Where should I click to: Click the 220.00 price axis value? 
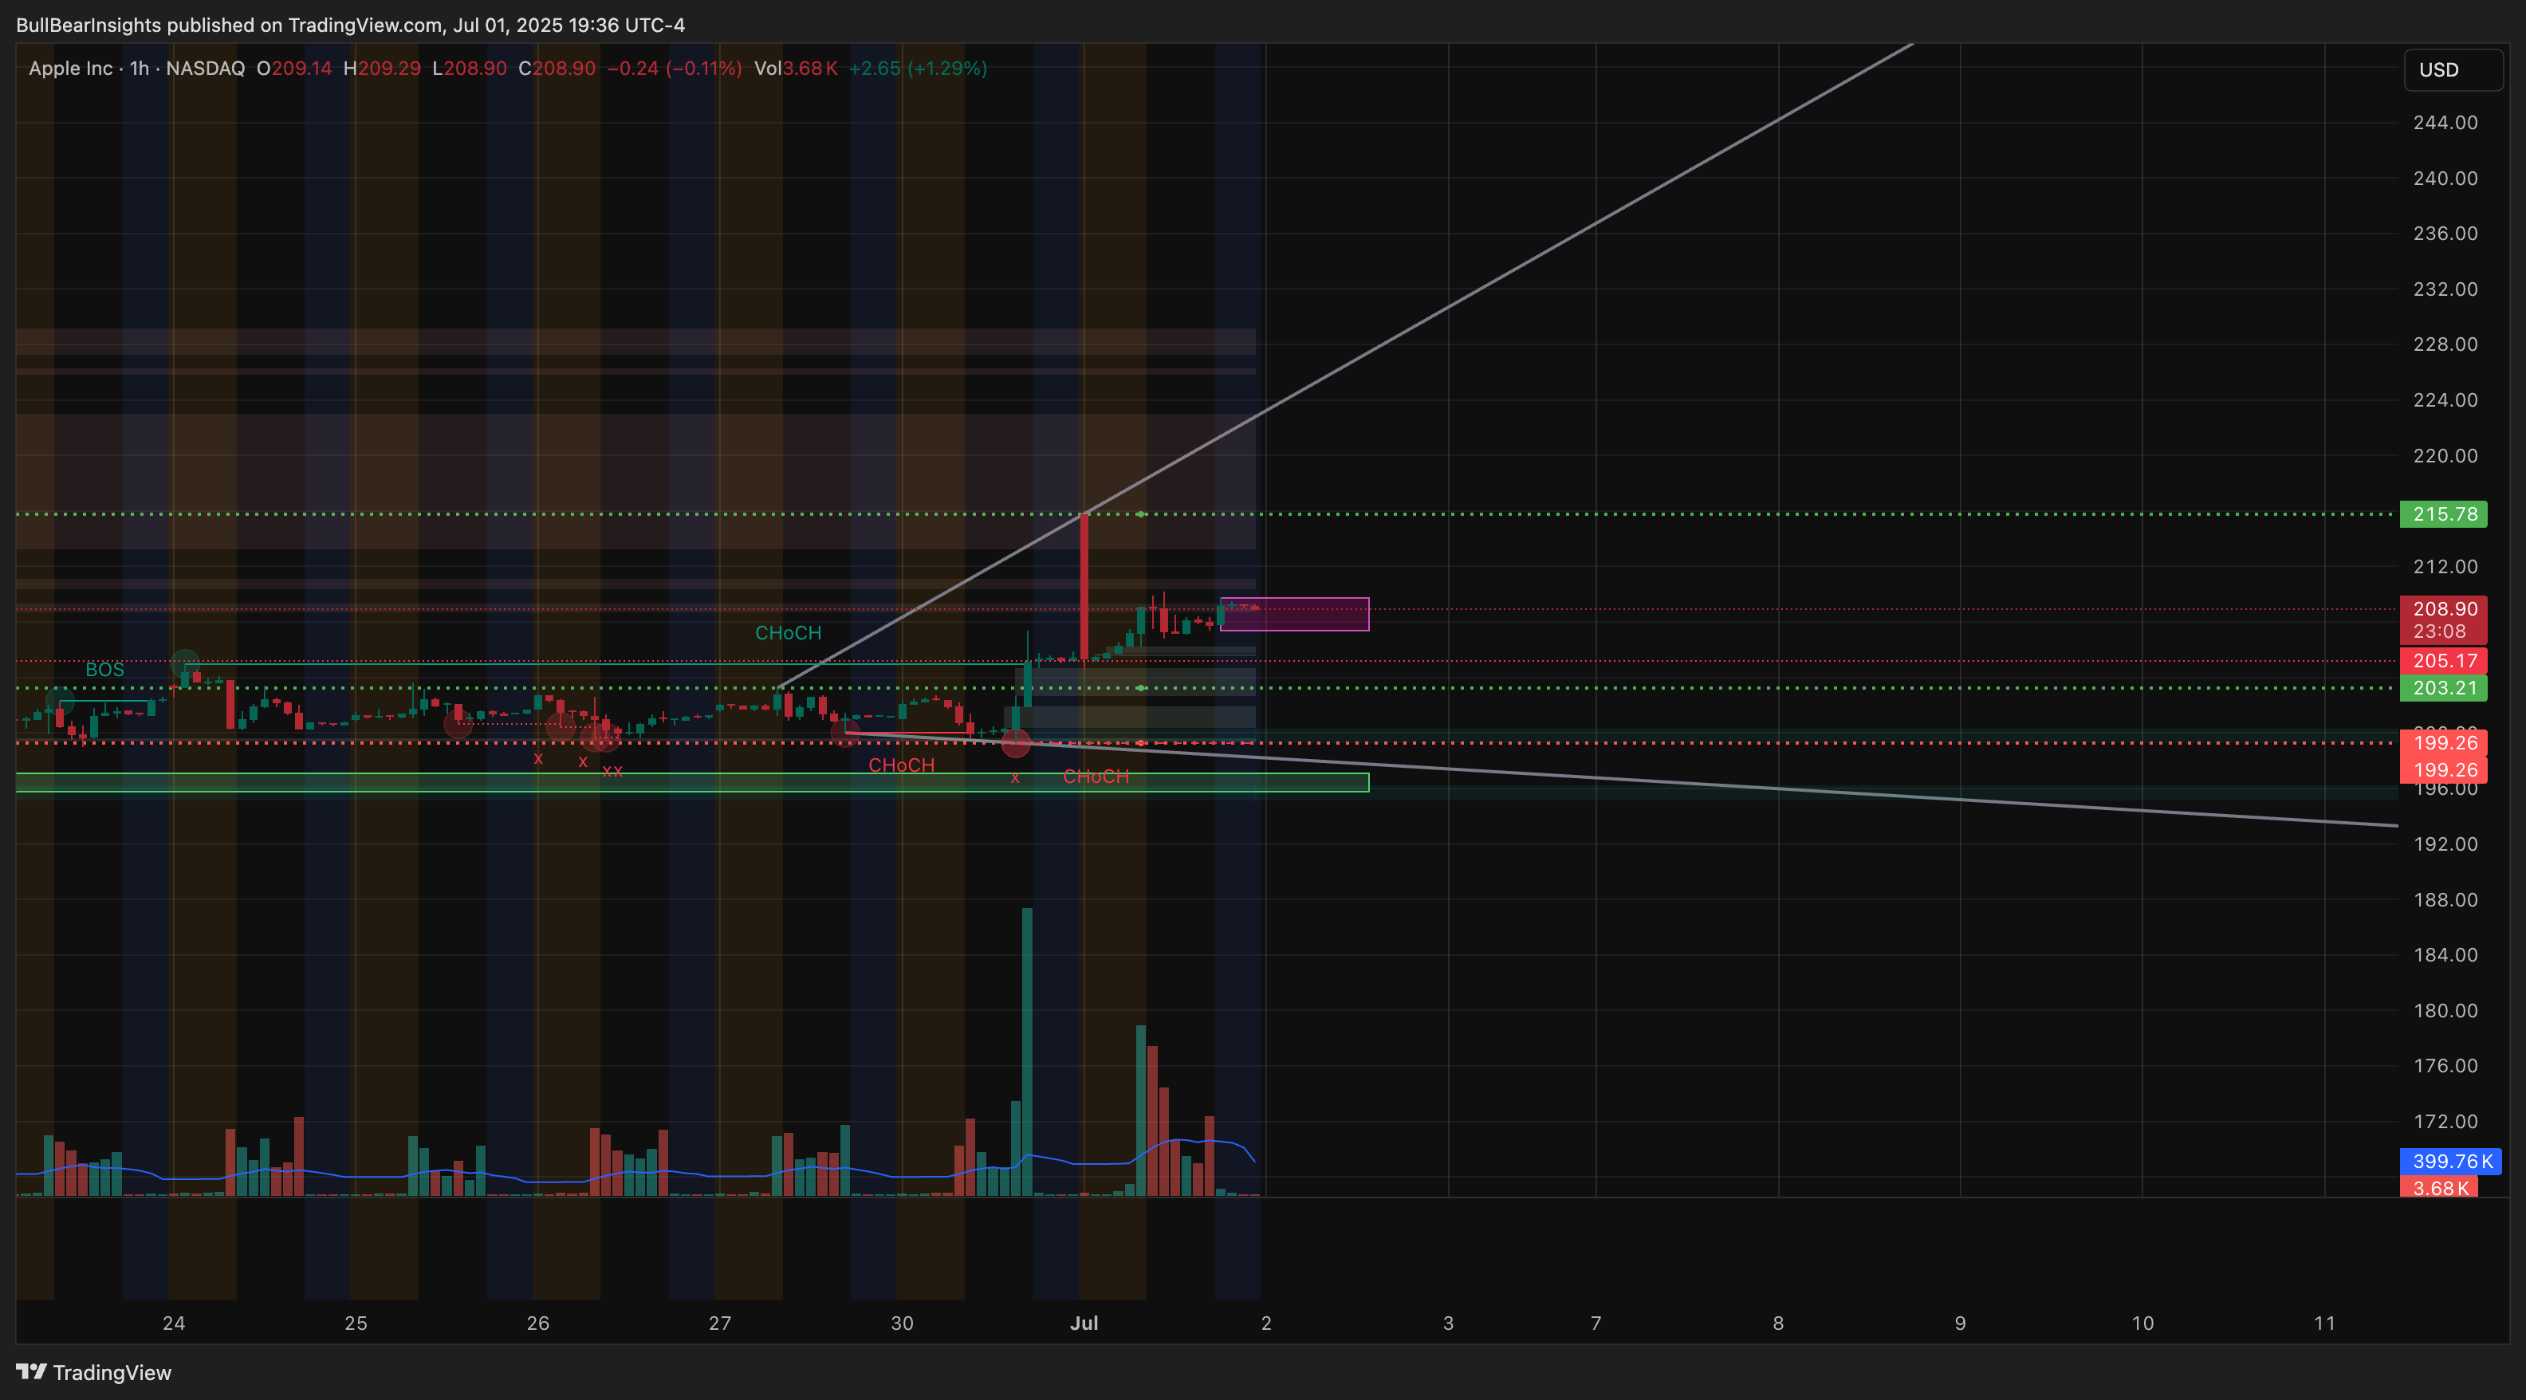click(2445, 456)
